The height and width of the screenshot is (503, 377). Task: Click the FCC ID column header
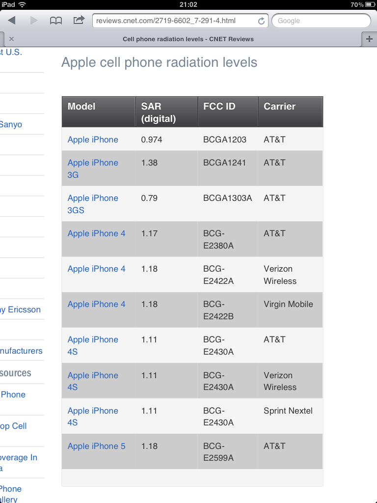[x=228, y=112]
